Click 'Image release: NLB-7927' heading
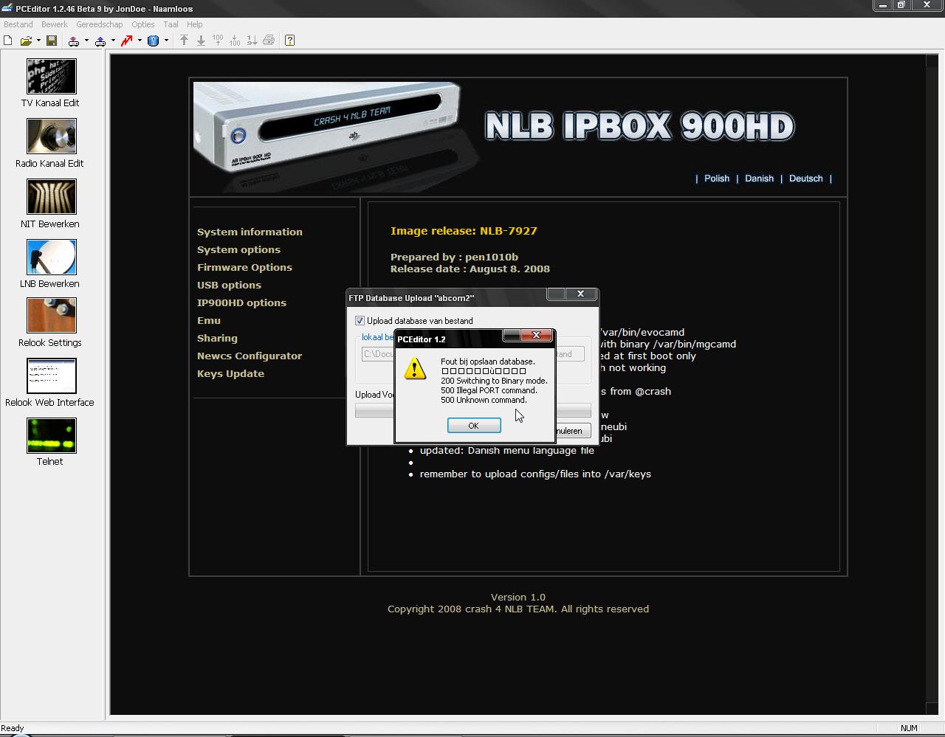This screenshot has height=737, width=945. point(464,231)
